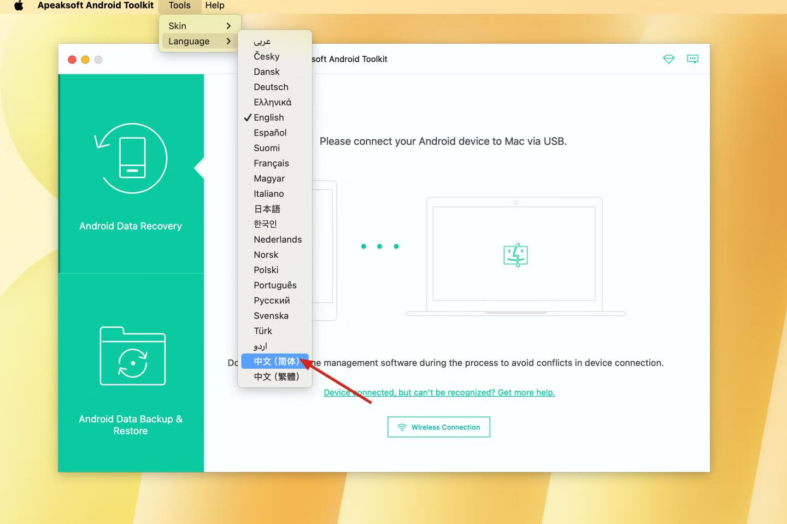787x524 pixels.
Task: Select 中文 (繁體) Traditional Chinese
Action: point(275,377)
